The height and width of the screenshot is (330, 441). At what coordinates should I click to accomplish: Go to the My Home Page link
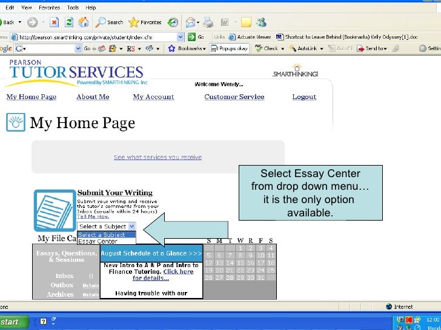click(31, 97)
